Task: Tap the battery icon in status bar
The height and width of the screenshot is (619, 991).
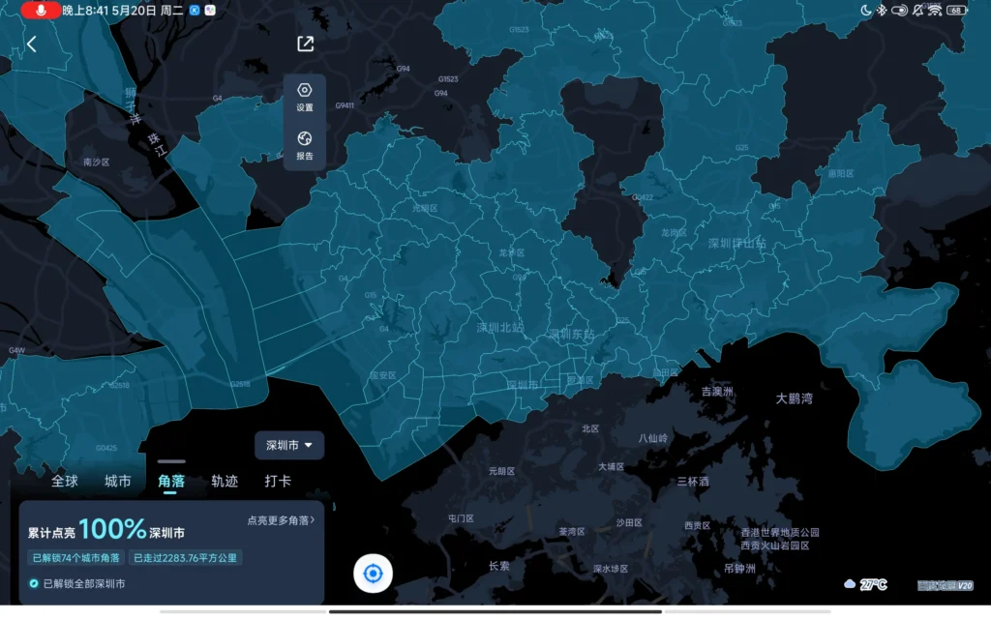Action: point(956,10)
